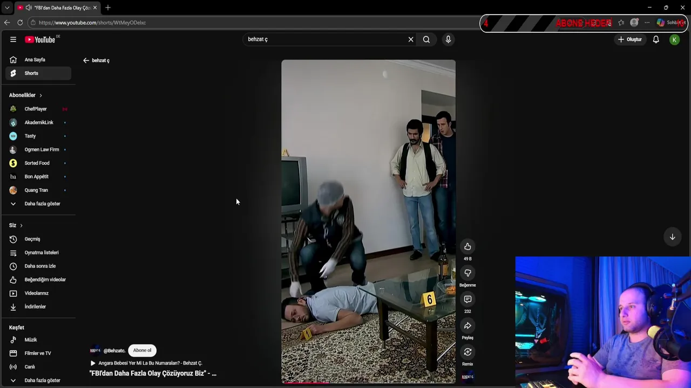Open Daha sonra izle list
691x388 pixels.
coord(38,266)
